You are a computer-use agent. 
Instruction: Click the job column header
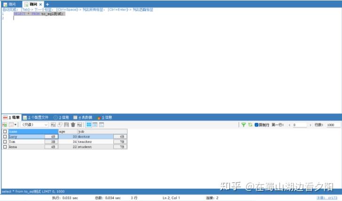(x=102, y=131)
